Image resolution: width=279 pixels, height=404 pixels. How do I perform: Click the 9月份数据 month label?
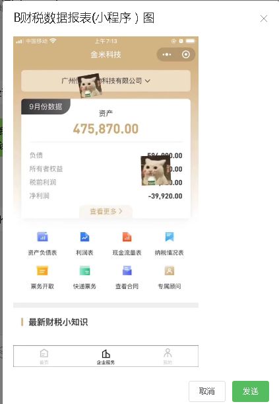click(x=46, y=106)
